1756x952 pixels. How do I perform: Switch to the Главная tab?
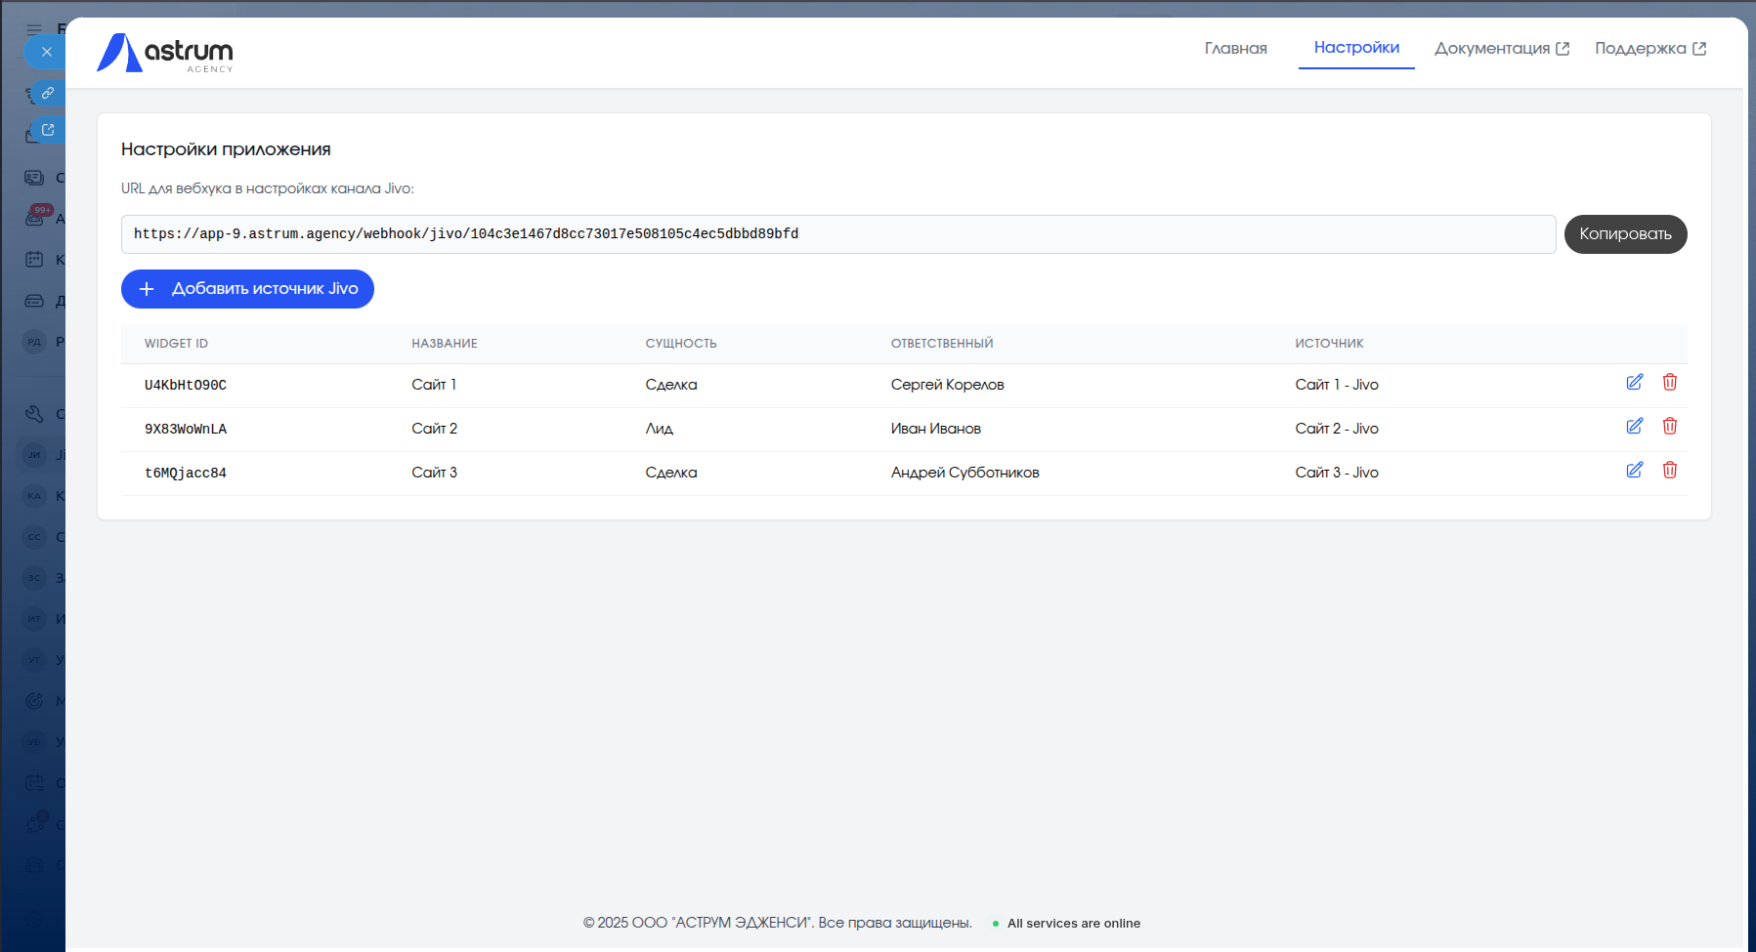click(x=1235, y=49)
